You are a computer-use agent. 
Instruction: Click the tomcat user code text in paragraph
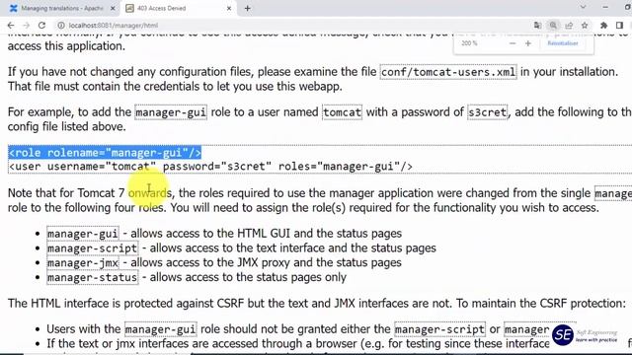point(343,112)
